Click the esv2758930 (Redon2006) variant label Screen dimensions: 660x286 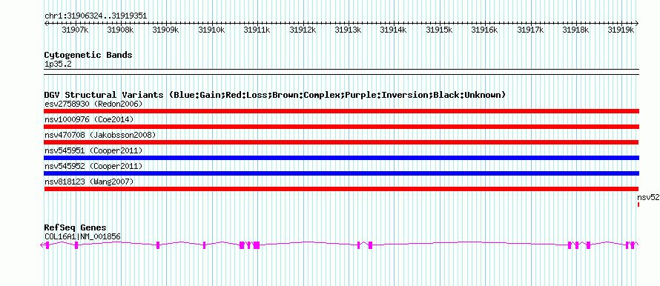[x=93, y=104]
